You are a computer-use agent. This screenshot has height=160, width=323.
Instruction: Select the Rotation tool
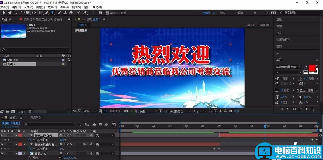click(x=23, y=13)
